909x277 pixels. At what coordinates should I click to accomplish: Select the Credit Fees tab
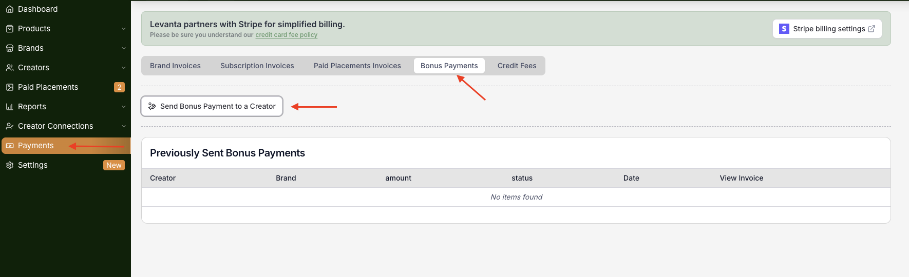coord(517,66)
